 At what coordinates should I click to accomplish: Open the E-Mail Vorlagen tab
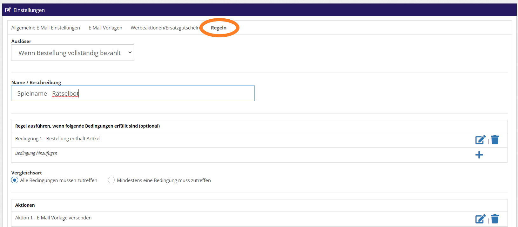coord(105,28)
